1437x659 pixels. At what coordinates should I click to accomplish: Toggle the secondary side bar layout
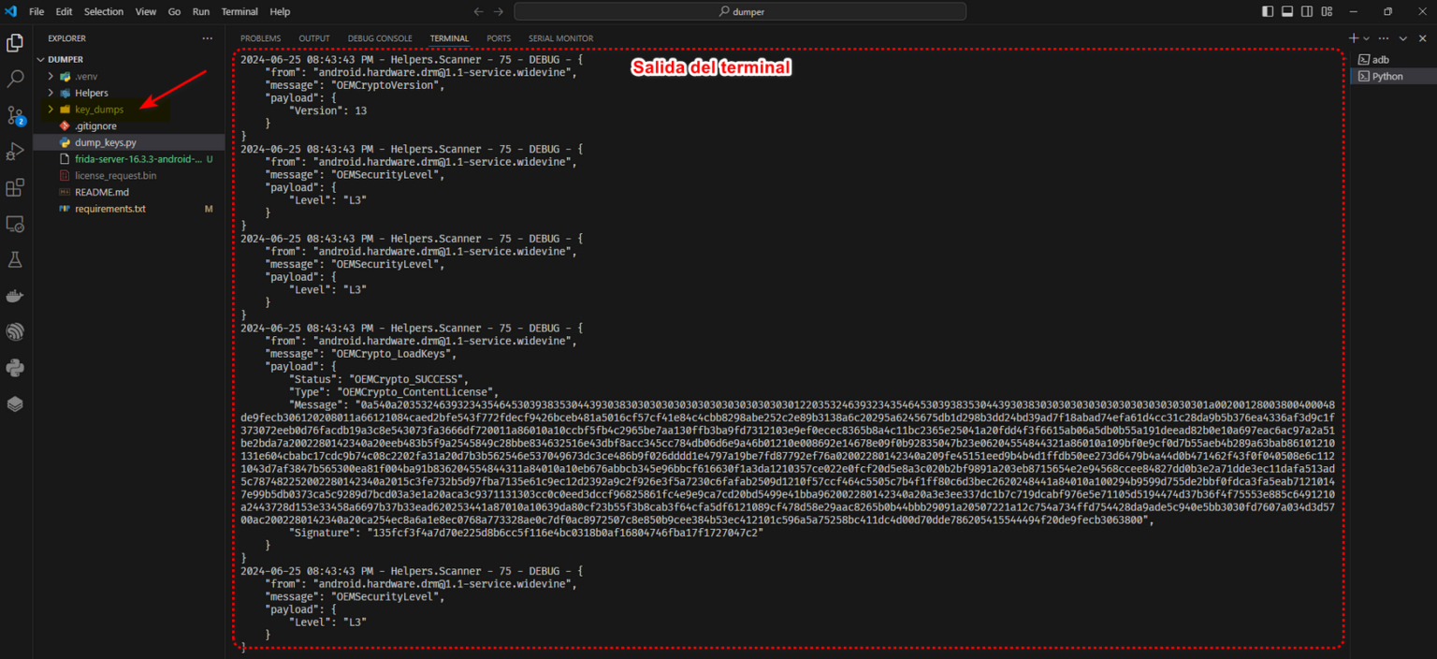(1307, 10)
